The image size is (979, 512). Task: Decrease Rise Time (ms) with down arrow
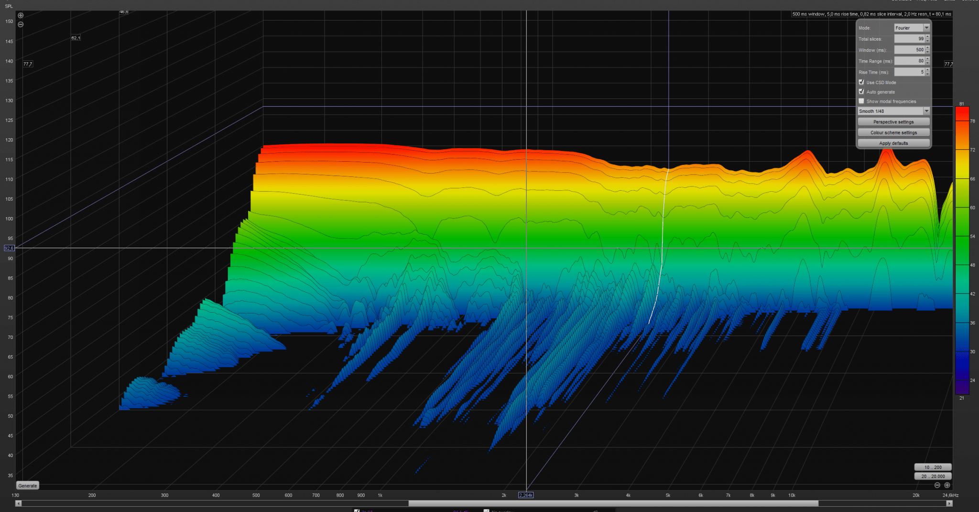927,74
